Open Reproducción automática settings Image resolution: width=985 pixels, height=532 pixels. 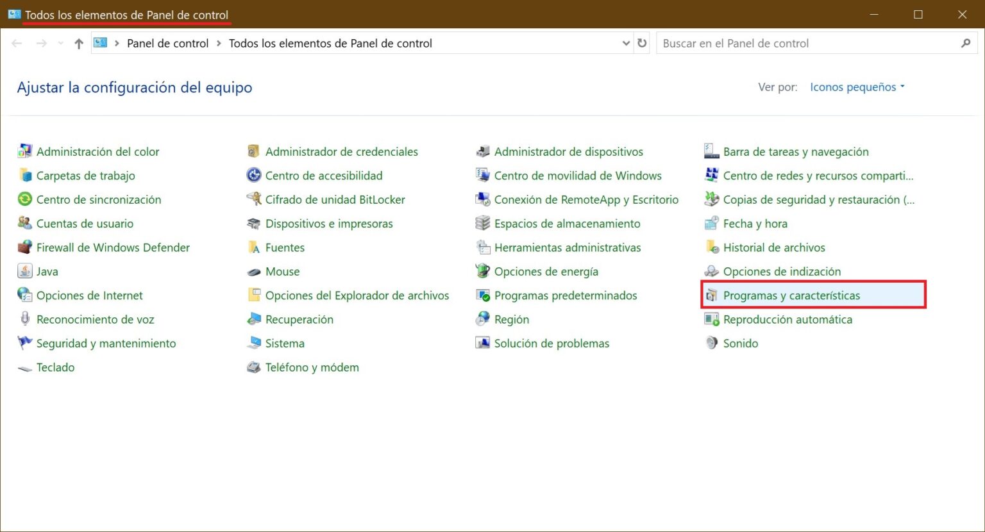point(788,319)
